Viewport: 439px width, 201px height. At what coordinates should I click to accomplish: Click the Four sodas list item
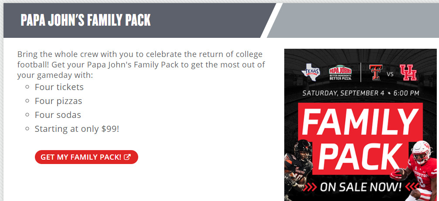coord(58,115)
